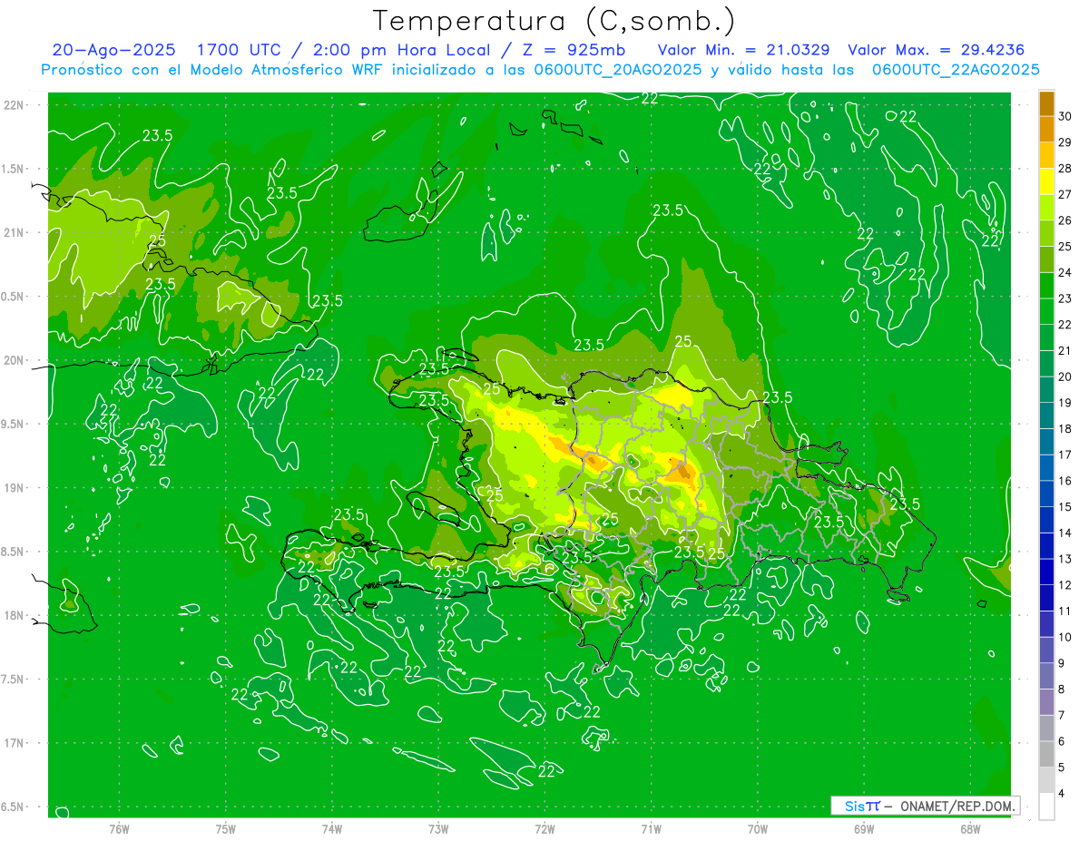1089x841 pixels.
Task: Click the colorbar label "27"
Action: pyautogui.click(x=1065, y=194)
